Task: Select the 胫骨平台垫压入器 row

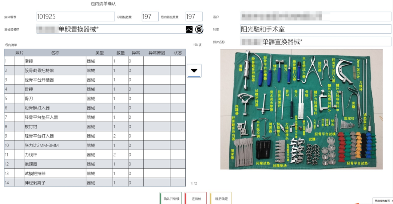Action: [x=95, y=117]
